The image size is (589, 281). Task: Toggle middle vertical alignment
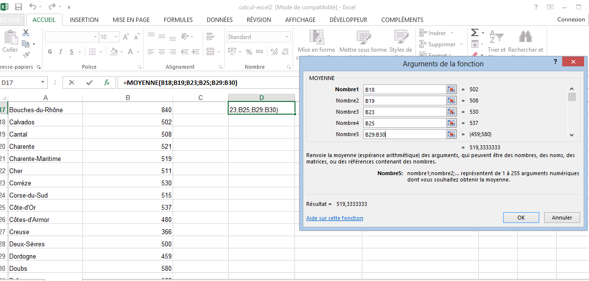tap(162, 37)
